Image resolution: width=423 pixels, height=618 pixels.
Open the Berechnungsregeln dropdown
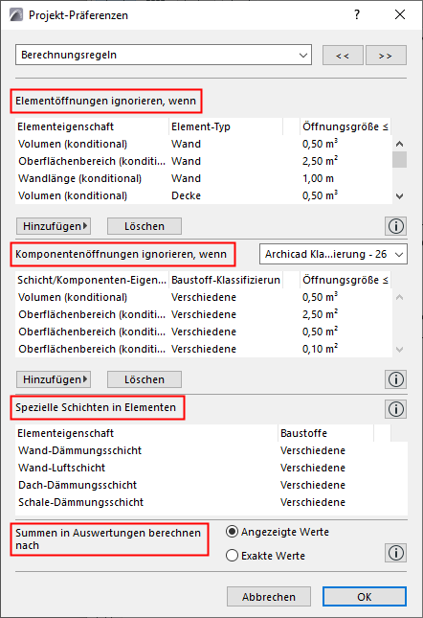click(x=164, y=55)
